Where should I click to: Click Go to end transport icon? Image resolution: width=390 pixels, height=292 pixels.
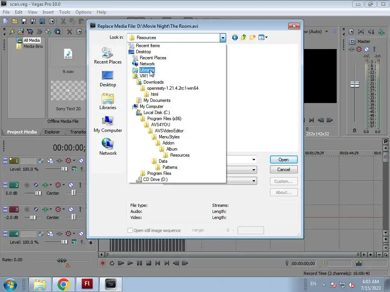167,263
